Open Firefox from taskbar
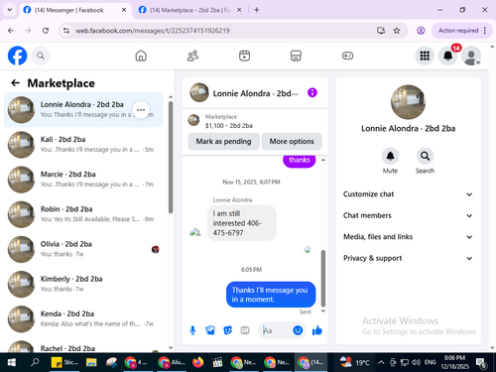 click(x=197, y=362)
